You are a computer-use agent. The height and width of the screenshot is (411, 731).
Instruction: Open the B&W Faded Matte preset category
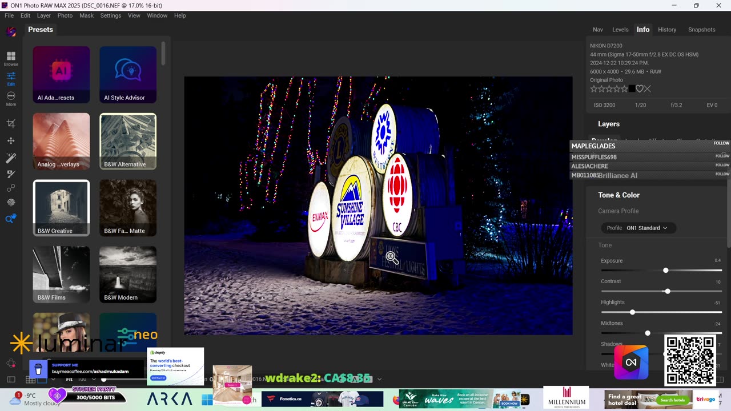point(128,208)
